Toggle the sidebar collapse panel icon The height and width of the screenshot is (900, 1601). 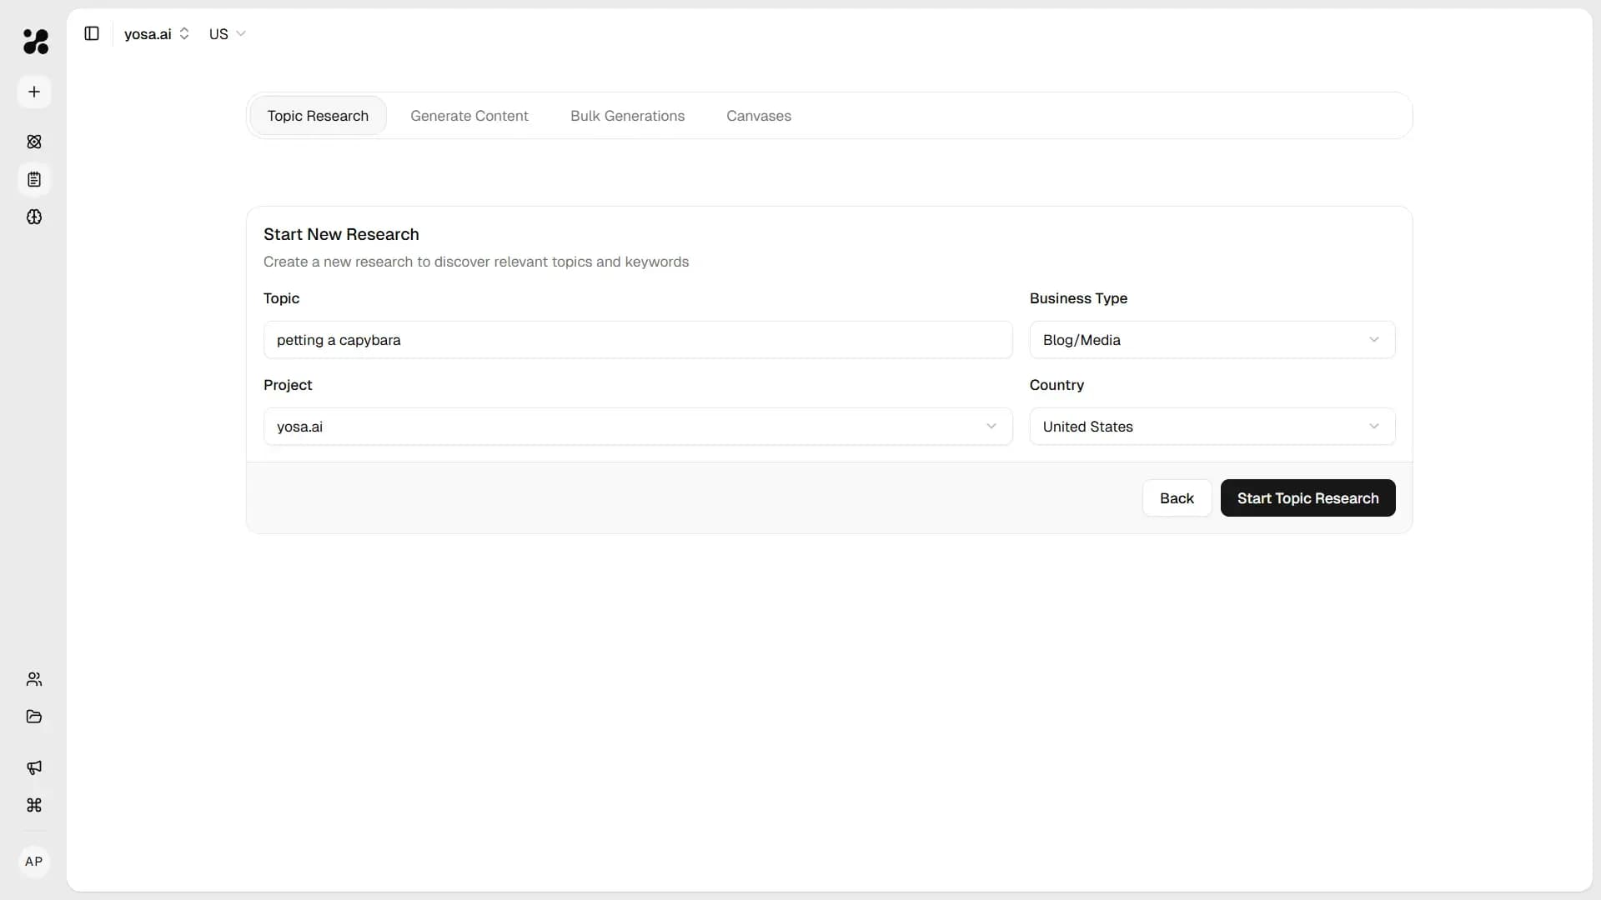coord(92,33)
